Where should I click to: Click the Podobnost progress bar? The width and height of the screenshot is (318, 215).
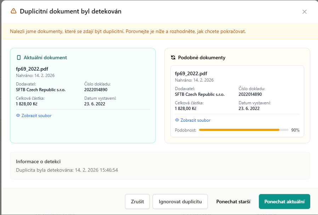[244, 130]
